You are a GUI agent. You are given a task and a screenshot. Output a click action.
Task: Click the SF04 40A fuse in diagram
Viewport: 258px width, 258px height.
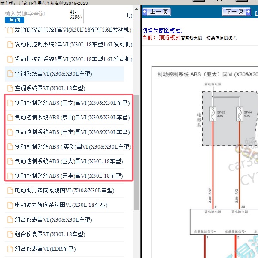click(240, 114)
